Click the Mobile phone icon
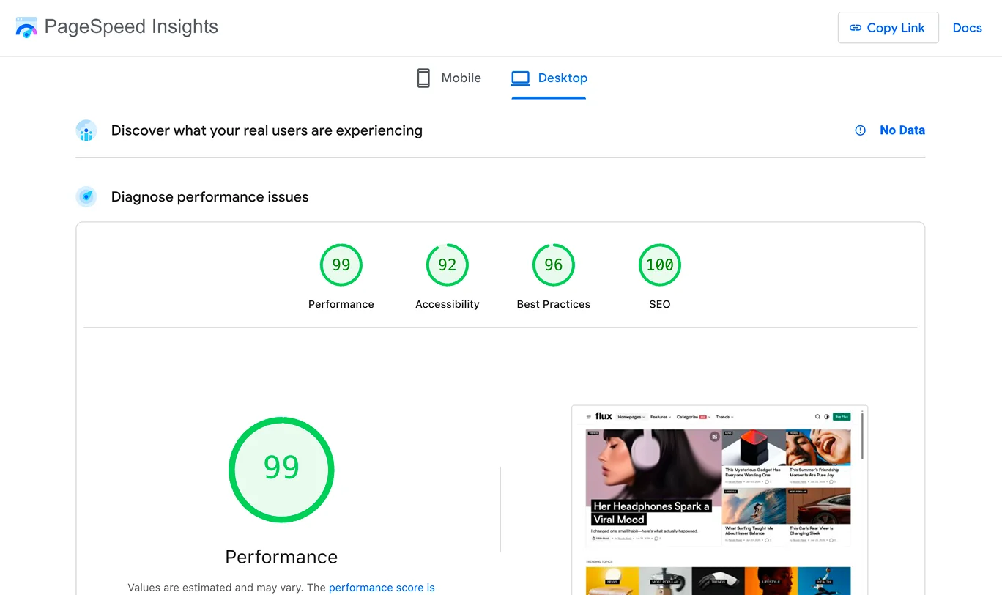This screenshot has width=1002, height=595. coord(423,78)
